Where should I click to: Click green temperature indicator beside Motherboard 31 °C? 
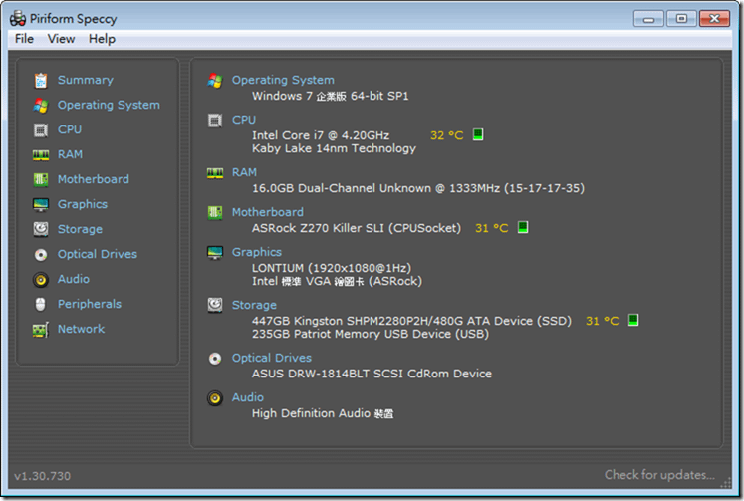[523, 228]
